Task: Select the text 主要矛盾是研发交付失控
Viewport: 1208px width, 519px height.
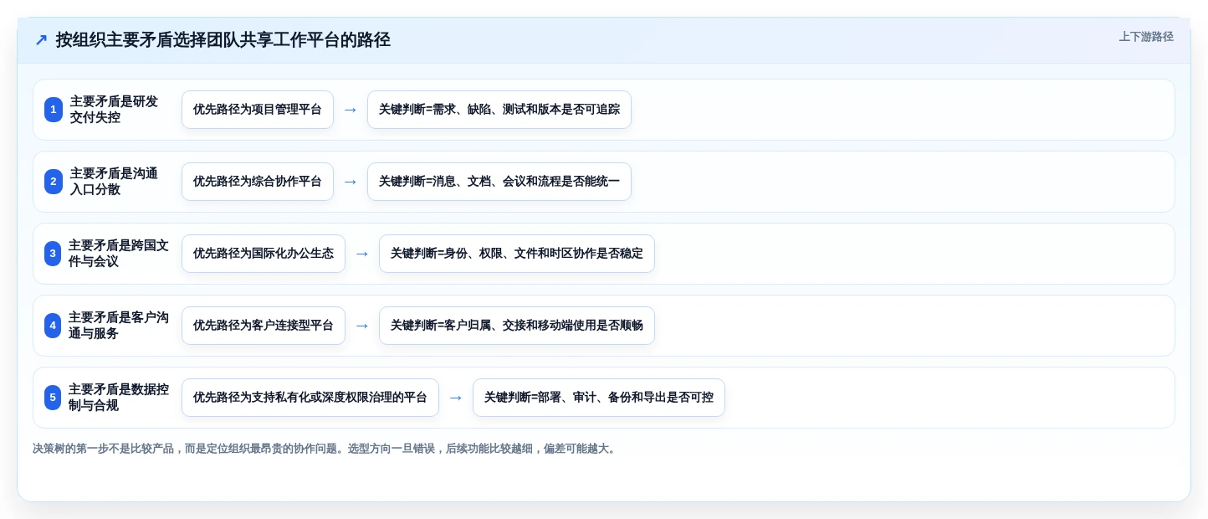Action: (x=114, y=110)
